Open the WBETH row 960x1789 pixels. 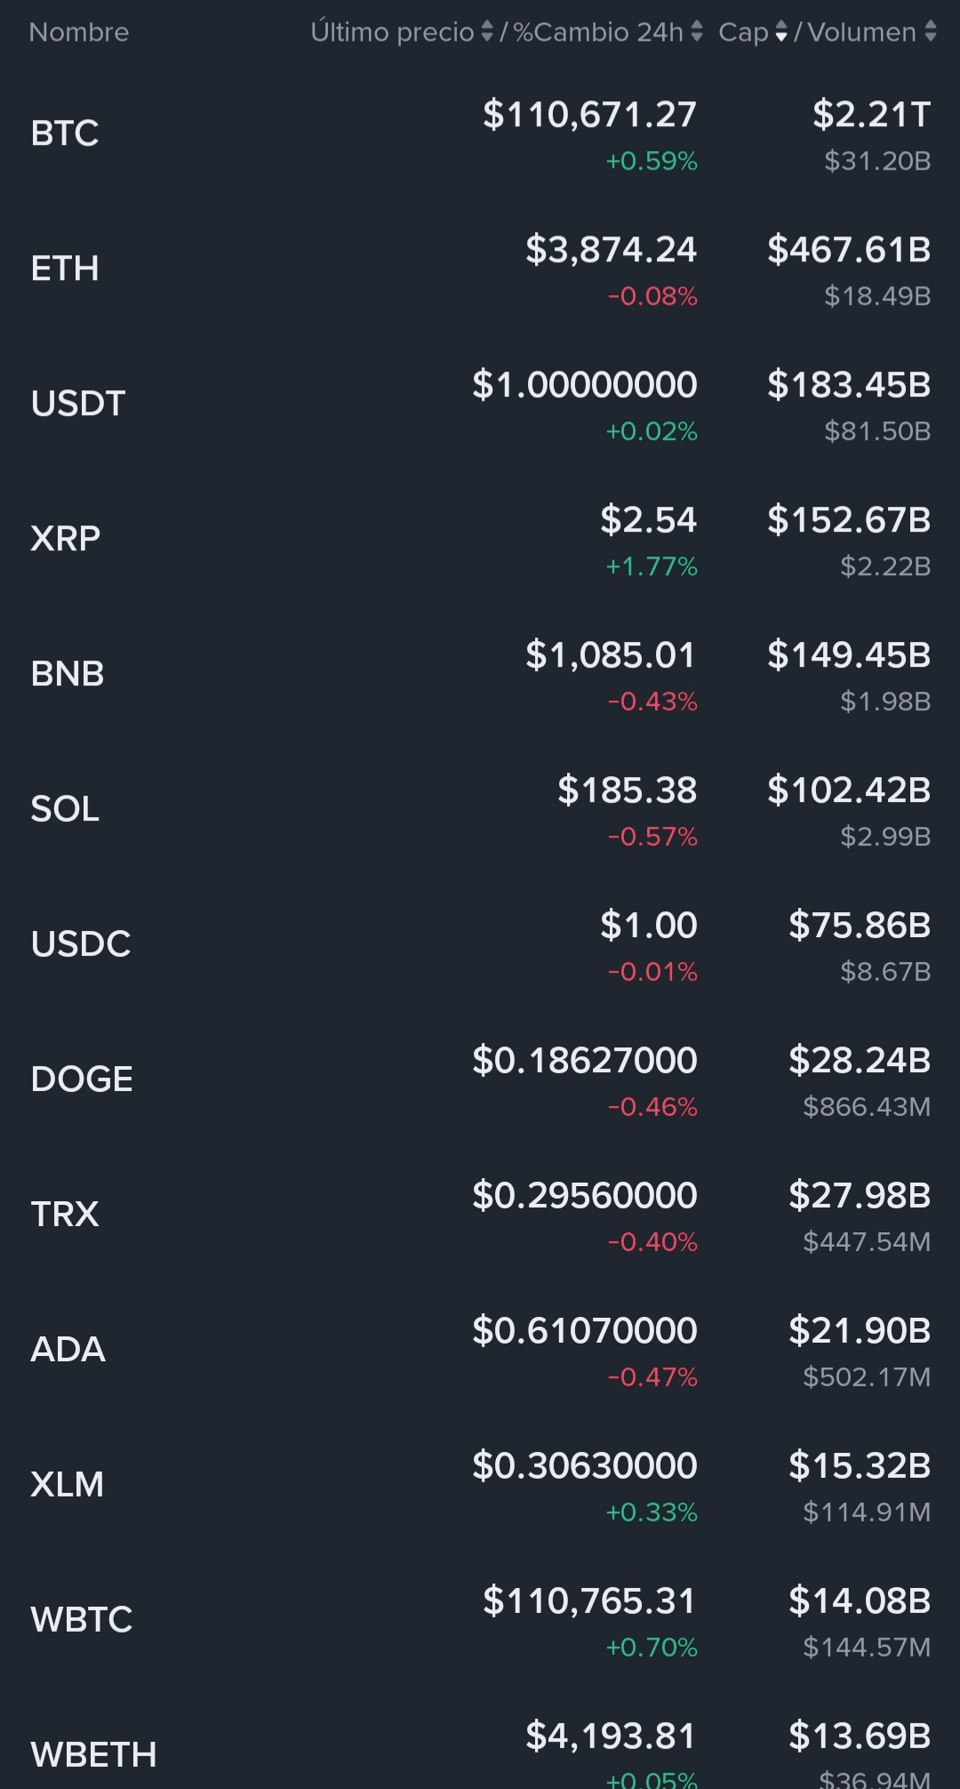pyautogui.click(x=93, y=1755)
